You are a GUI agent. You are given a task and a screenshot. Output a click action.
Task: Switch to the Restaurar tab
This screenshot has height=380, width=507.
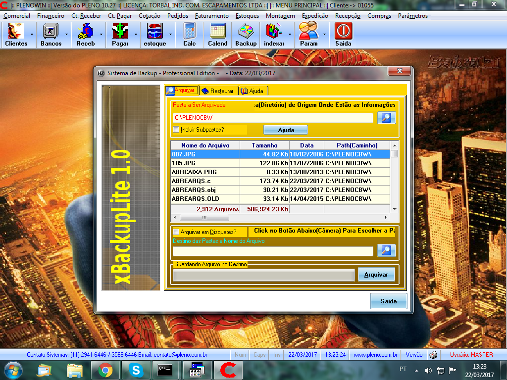pyautogui.click(x=219, y=91)
